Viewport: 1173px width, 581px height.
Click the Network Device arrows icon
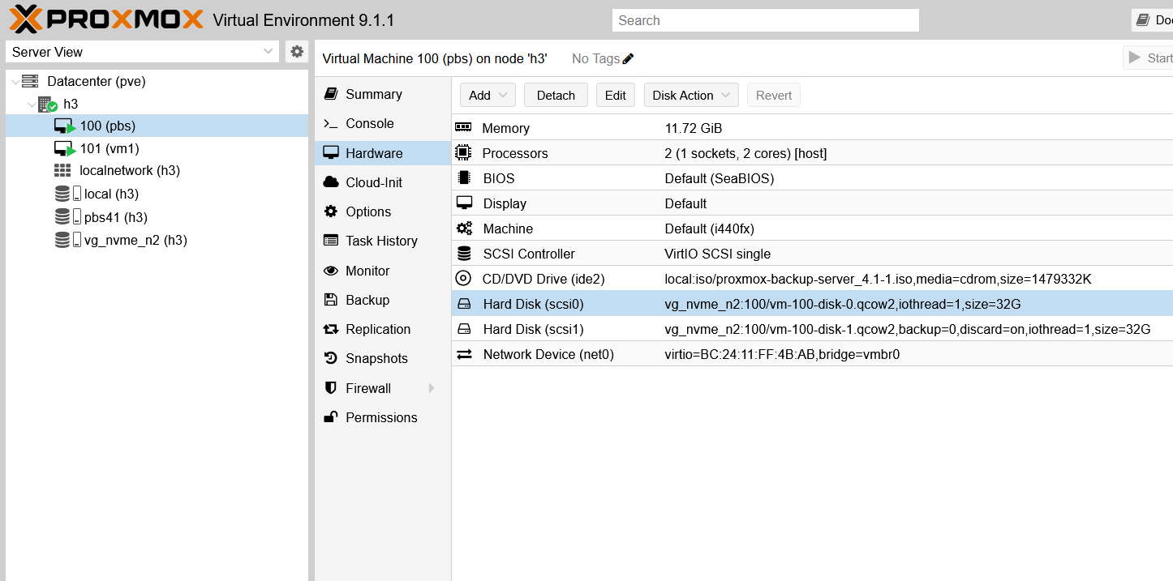pyautogui.click(x=464, y=354)
